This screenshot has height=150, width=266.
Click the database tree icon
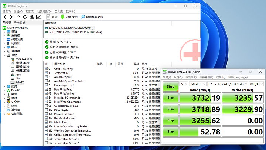(8, 110)
